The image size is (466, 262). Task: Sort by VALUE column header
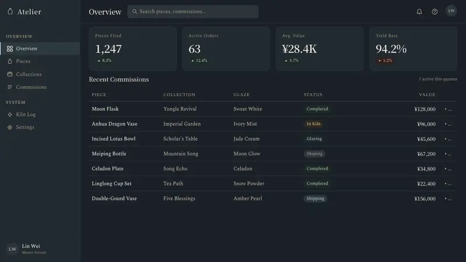click(x=427, y=94)
